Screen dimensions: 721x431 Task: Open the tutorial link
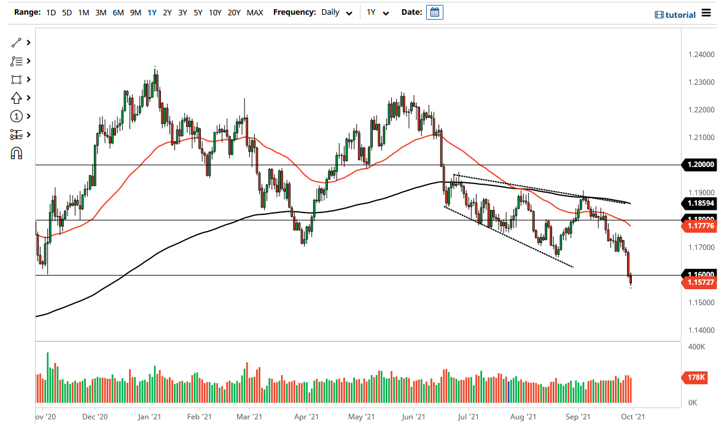tap(676, 15)
